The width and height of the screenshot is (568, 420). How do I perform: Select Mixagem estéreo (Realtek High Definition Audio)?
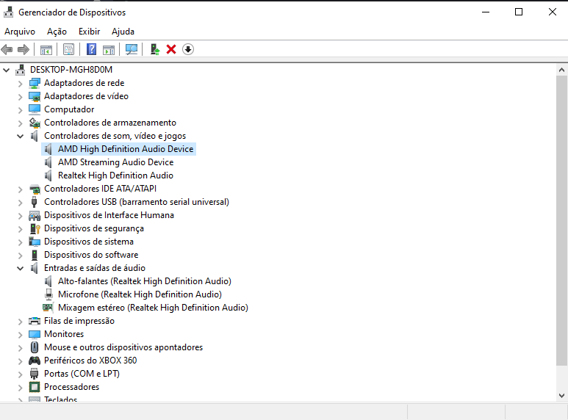click(x=153, y=308)
